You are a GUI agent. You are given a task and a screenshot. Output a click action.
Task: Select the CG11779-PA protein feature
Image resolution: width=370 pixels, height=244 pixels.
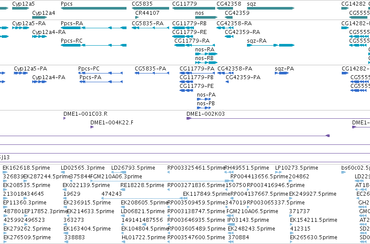click(197, 73)
